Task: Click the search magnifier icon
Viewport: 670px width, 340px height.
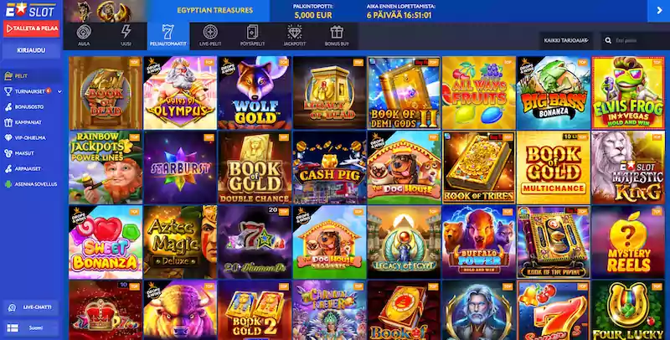Action: point(608,40)
